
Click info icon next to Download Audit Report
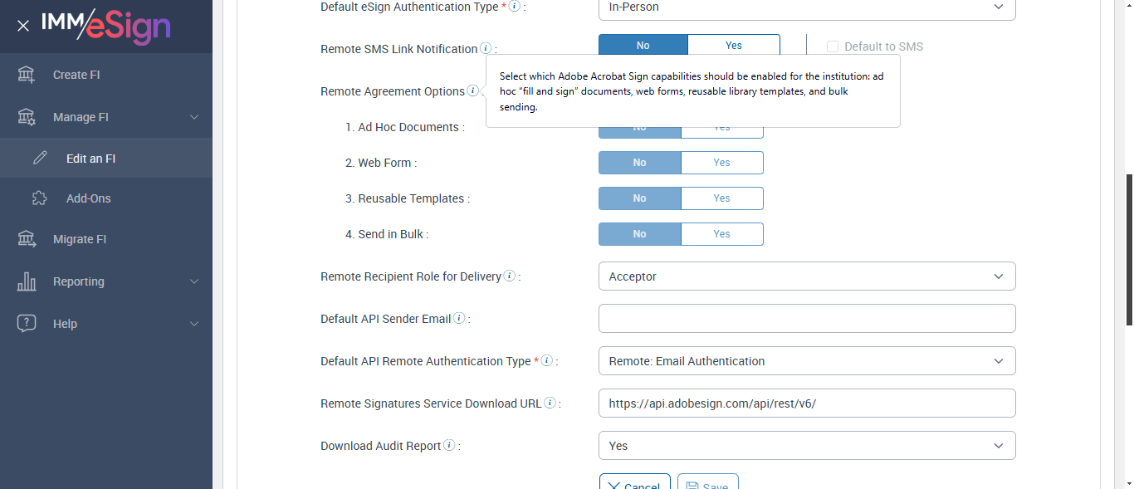[x=449, y=446]
